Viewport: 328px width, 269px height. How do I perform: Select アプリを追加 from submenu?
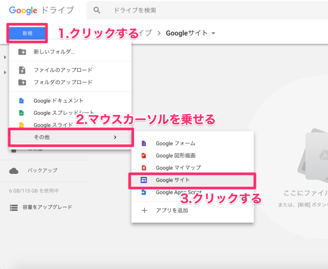point(193,210)
